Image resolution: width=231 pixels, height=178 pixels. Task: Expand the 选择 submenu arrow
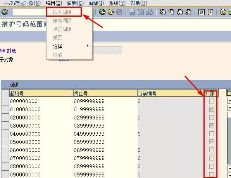pyautogui.click(x=88, y=46)
